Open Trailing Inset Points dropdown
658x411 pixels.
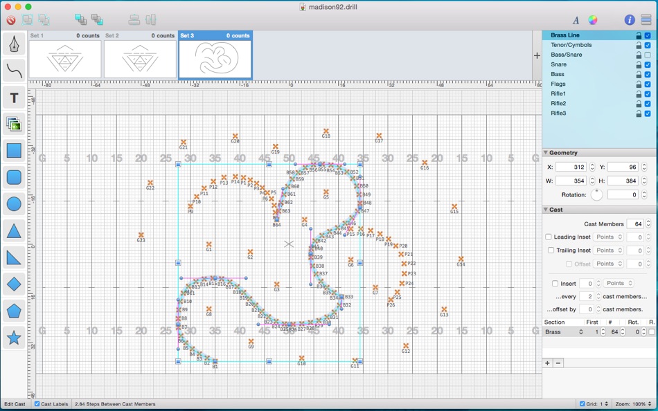pyautogui.click(x=608, y=250)
